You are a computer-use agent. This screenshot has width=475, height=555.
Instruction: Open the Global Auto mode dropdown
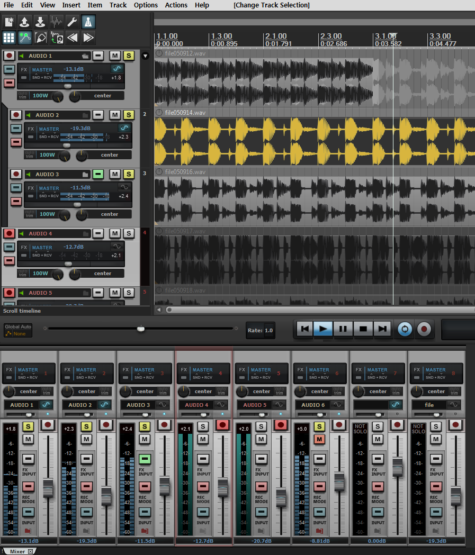[x=18, y=330]
